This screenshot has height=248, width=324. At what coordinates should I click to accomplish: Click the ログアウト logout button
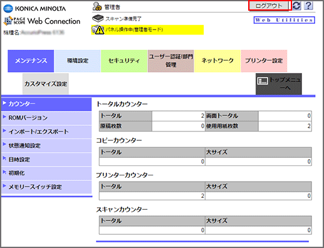tap(269, 6)
